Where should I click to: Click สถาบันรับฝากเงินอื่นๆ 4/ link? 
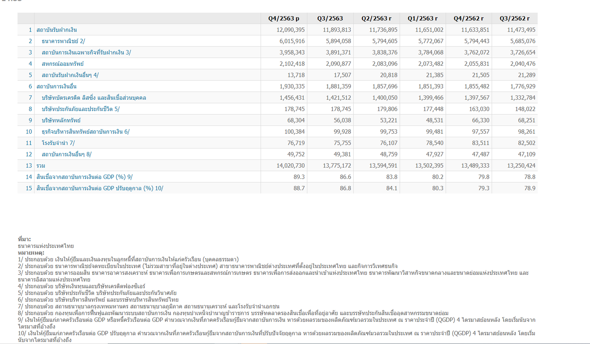[70, 75]
